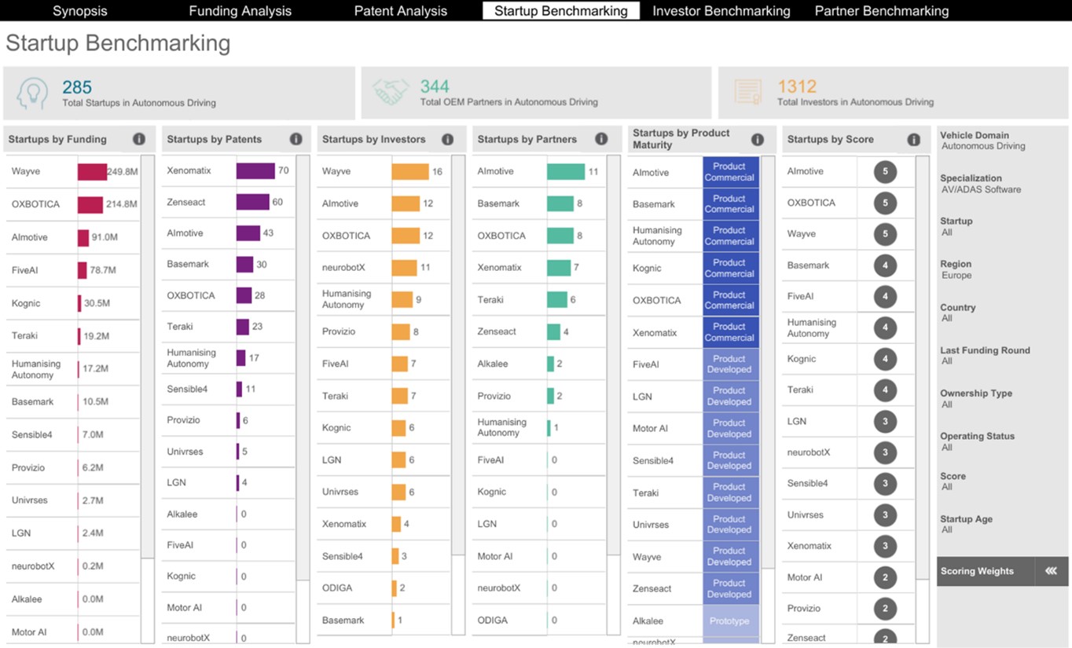Click info icon beside Startups by Patents
1072x648 pixels.
point(296,139)
